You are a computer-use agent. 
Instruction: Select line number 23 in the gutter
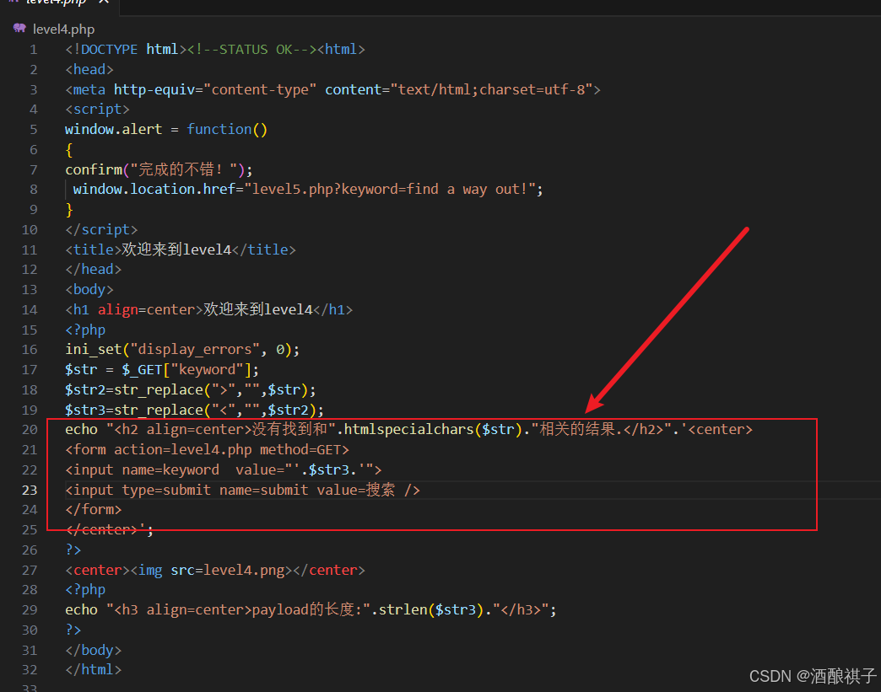30,490
